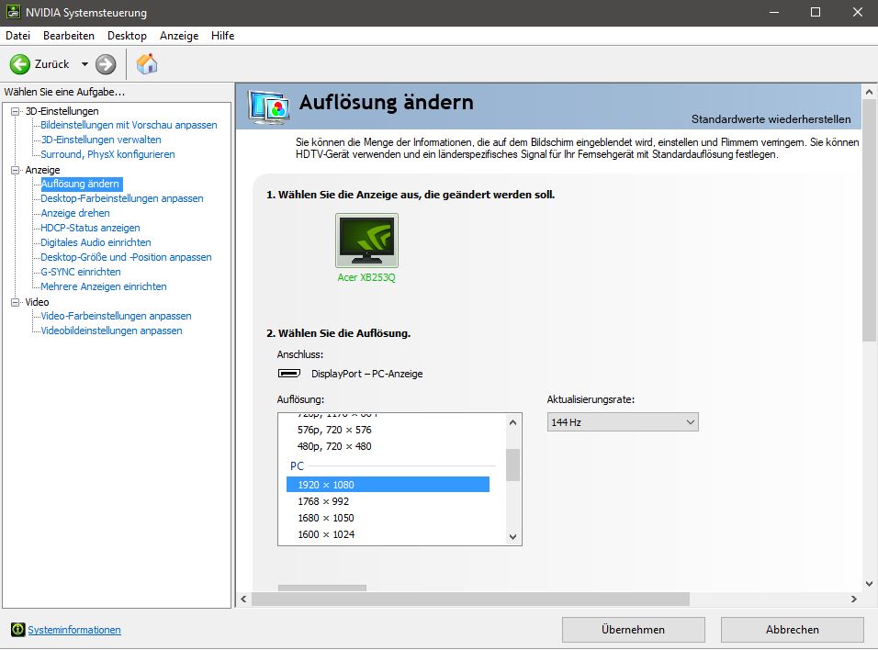Click the main panel scroll-down arrow
This screenshot has width=878, height=650.
tap(869, 583)
